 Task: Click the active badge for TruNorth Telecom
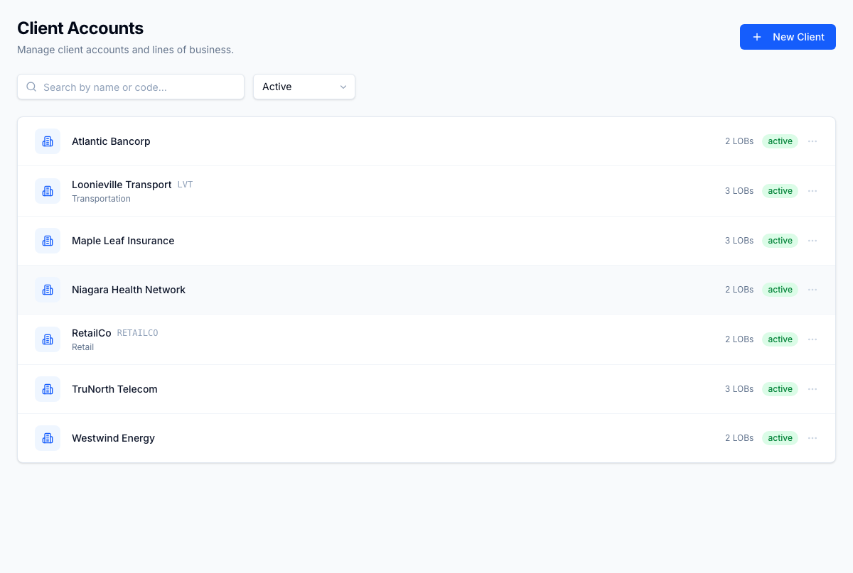[x=780, y=389]
